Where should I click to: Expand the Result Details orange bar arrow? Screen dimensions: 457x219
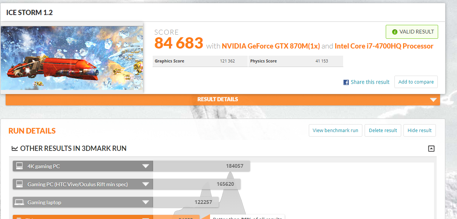(x=433, y=100)
